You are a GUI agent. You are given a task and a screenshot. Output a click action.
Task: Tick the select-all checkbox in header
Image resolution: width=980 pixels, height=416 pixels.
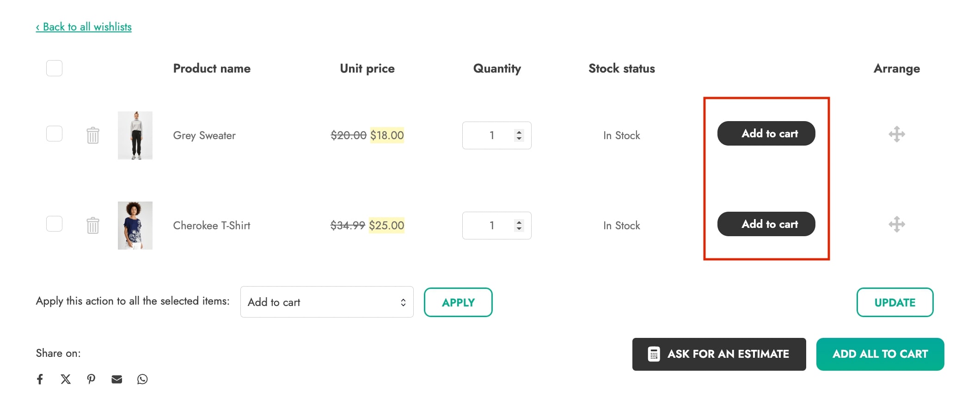[54, 68]
